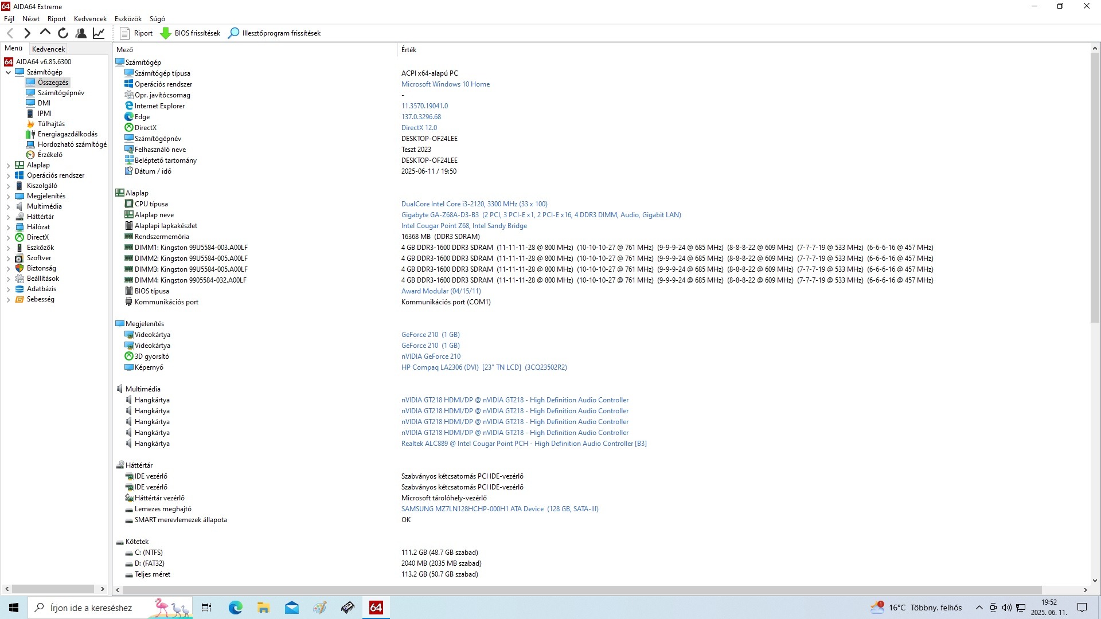1101x619 pixels.
Task: Expand the Alaplap tree node
Action: pyautogui.click(x=8, y=165)
